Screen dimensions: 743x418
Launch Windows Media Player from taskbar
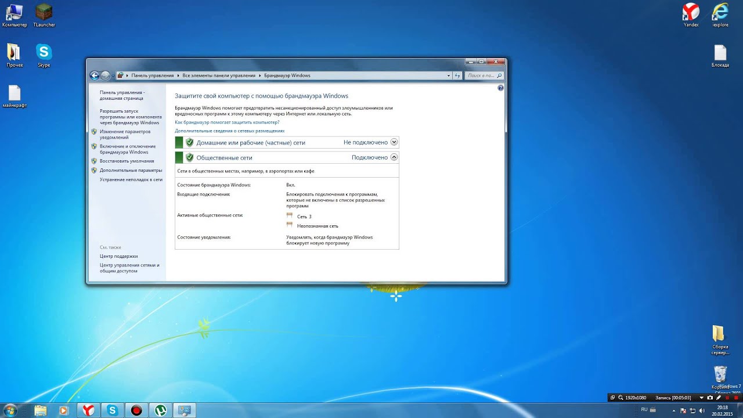point(64,410)
